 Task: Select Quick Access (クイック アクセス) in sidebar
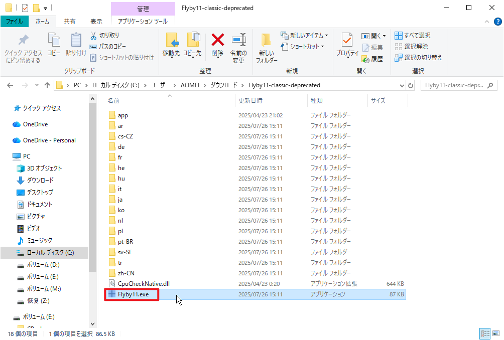click(42, 108)
